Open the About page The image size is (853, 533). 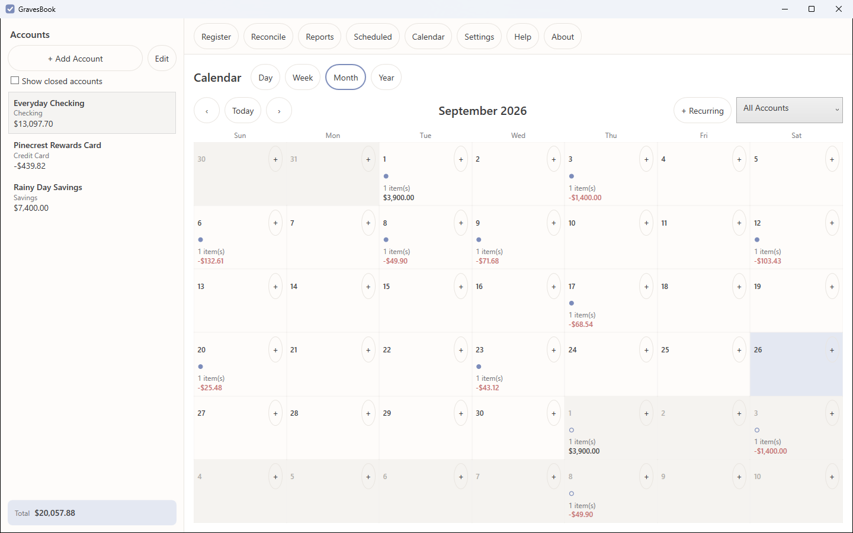(563, 37)
